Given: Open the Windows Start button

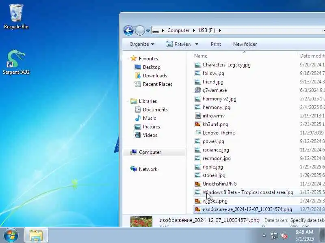Looking at the screenshot, I should click(x=11, y=235).
